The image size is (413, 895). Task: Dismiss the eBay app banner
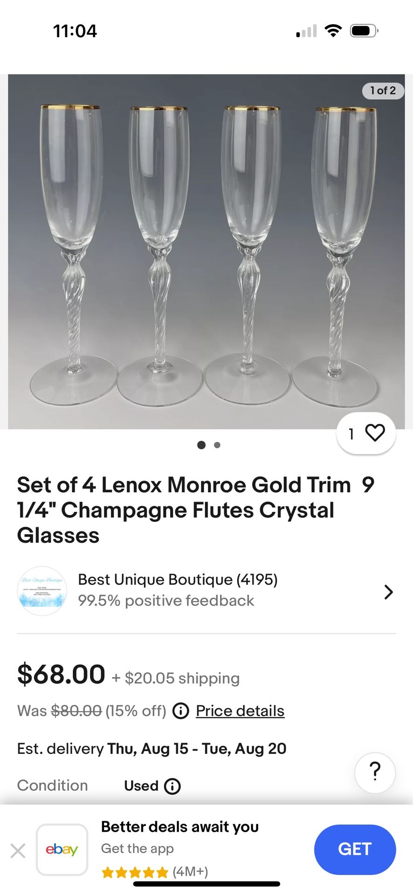[18, 851]
